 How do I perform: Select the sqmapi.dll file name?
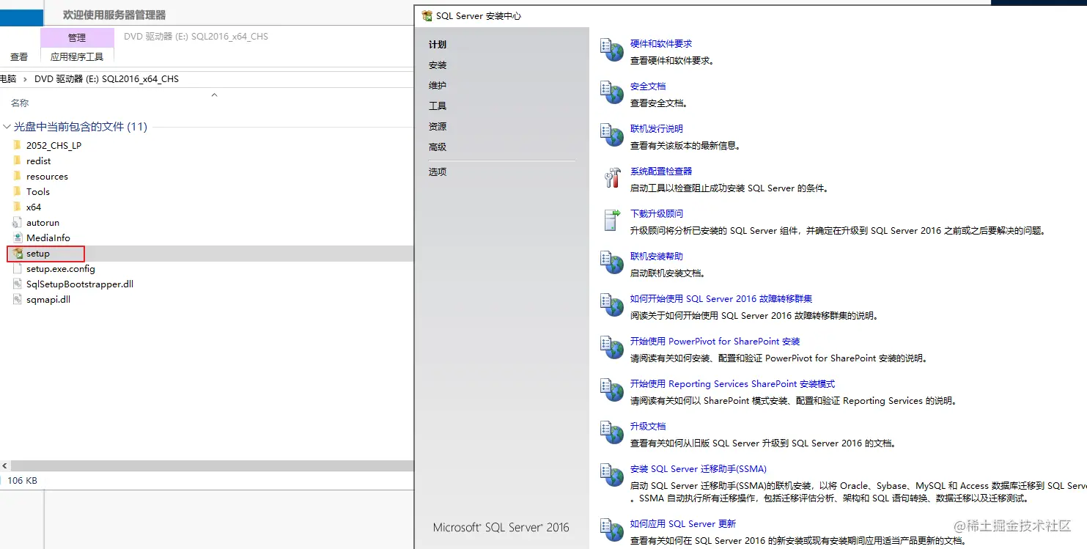(48, 299)
